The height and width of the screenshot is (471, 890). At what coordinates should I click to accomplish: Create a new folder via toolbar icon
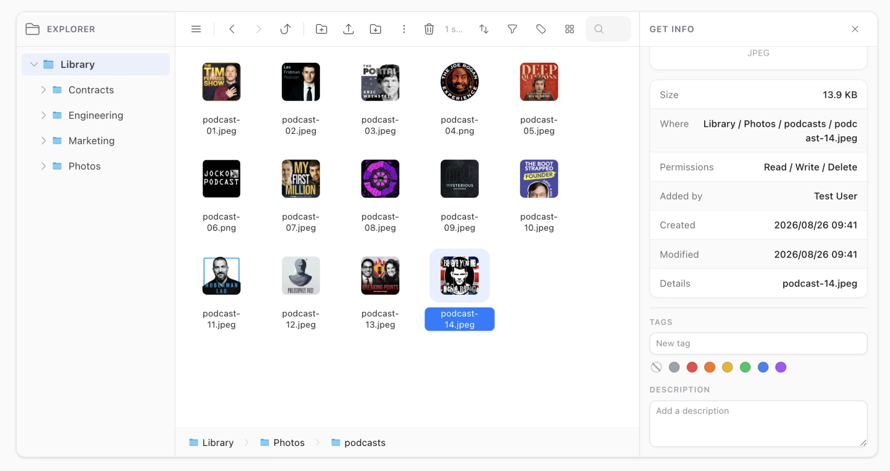click(322, 29)
